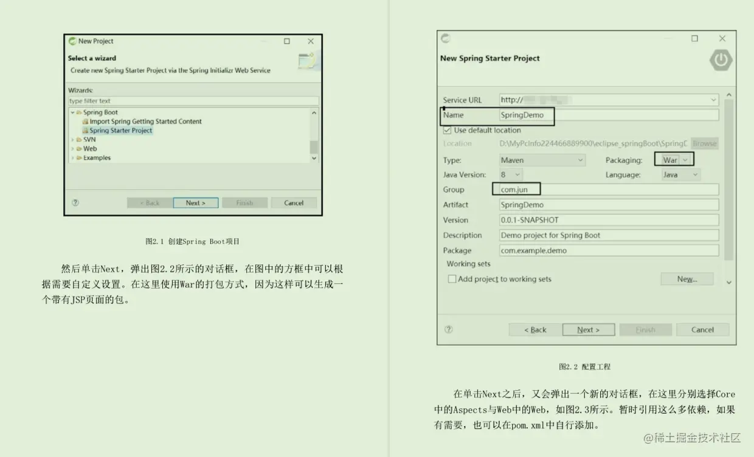
Task: Open the Java Version dropdown
Action: point(511,175)
